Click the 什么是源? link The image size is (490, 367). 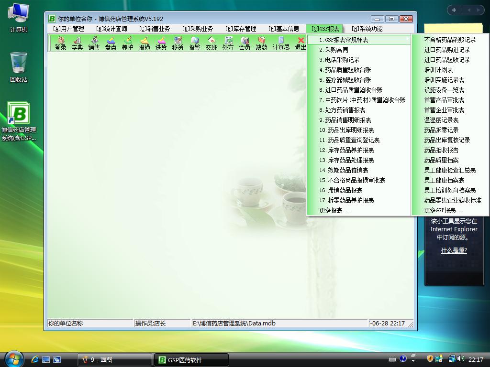pyautogui.click(x=454, y=250)
